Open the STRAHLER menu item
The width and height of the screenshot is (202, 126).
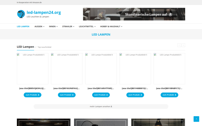click(67, 27)
